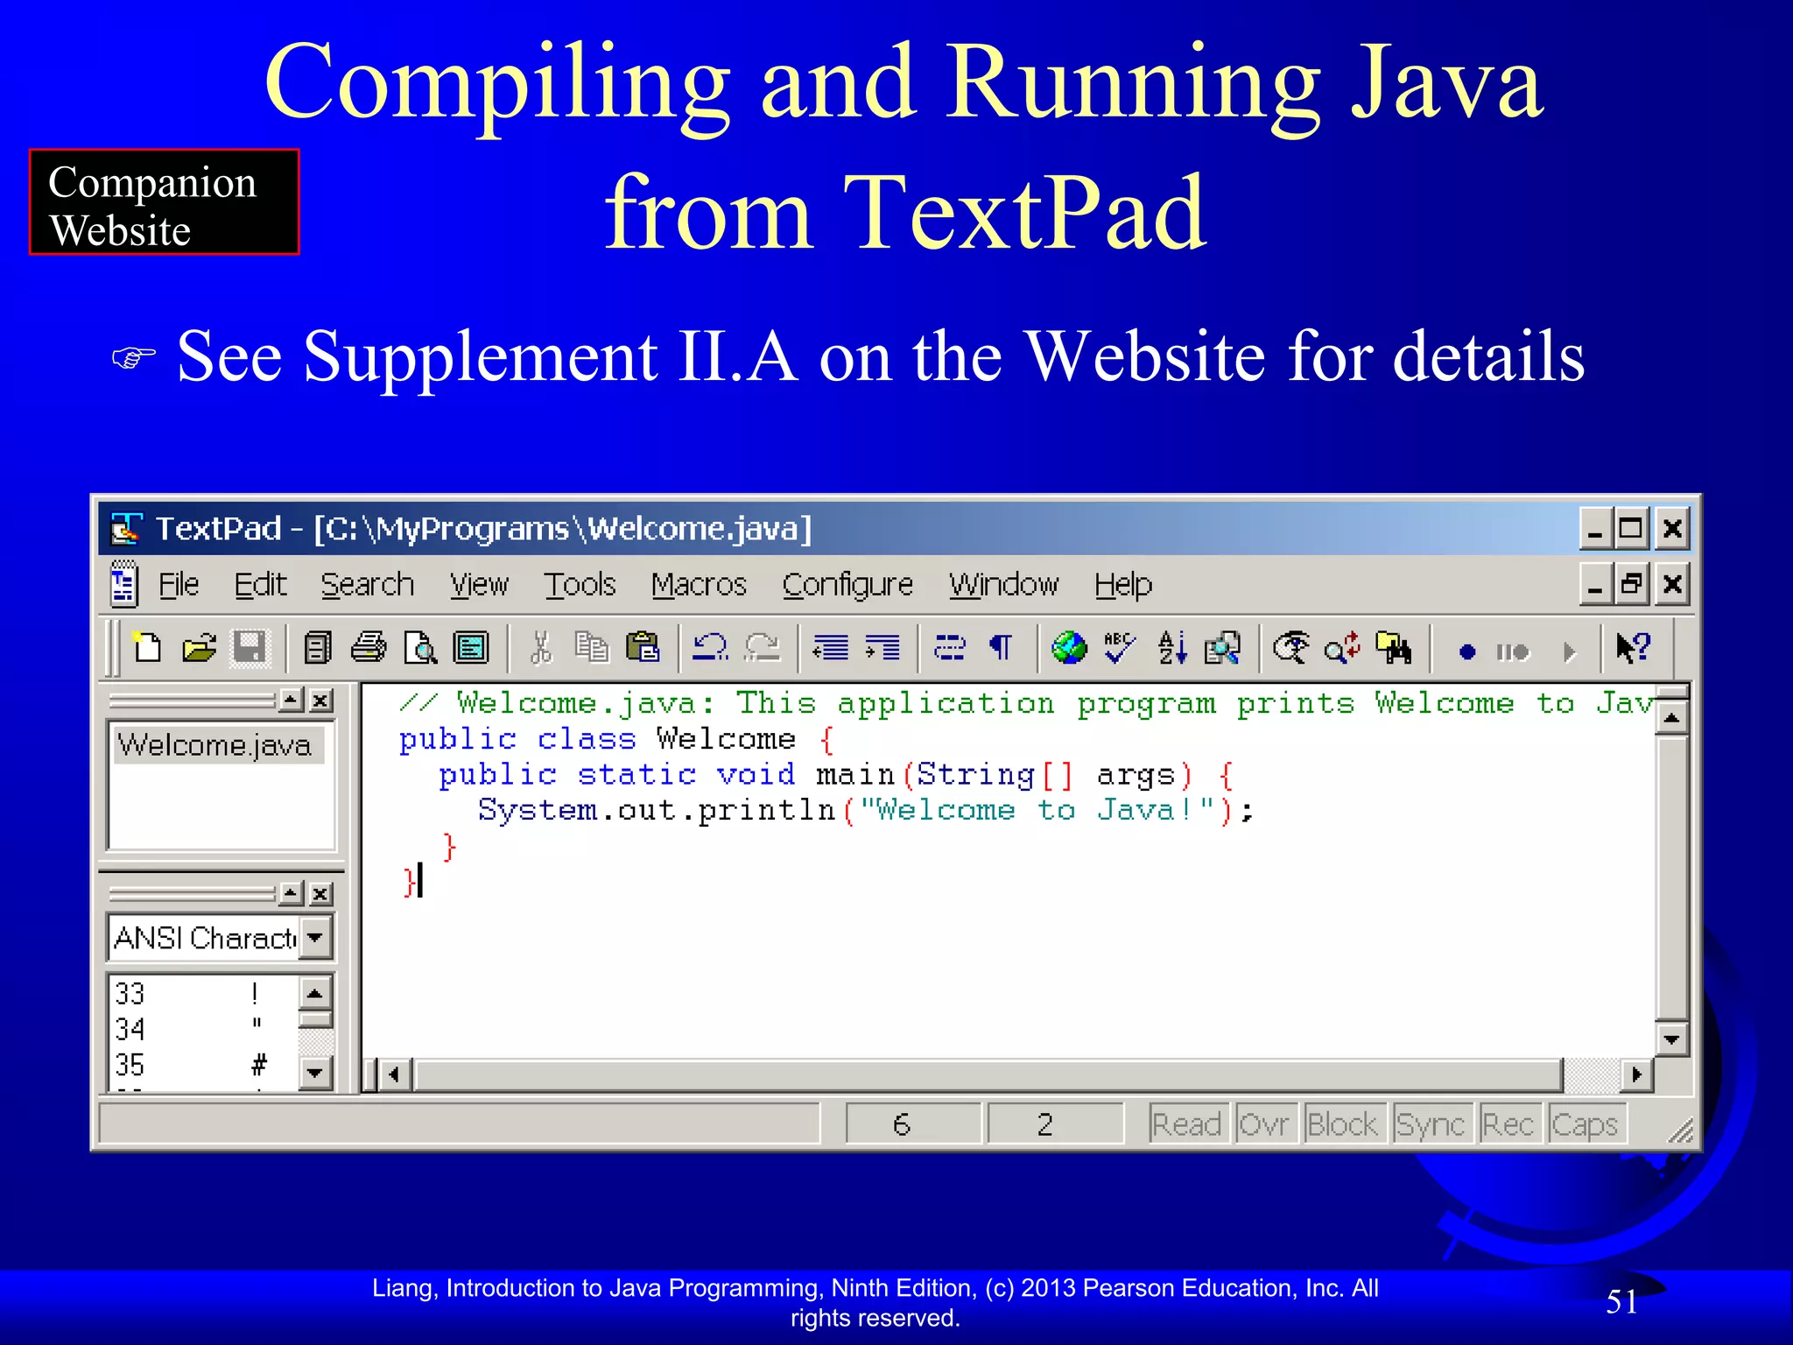Image resolution: width=1793 pixels, height=1345 pixels.
Task: Create a new document with the New icon
Action: (147, 649)
